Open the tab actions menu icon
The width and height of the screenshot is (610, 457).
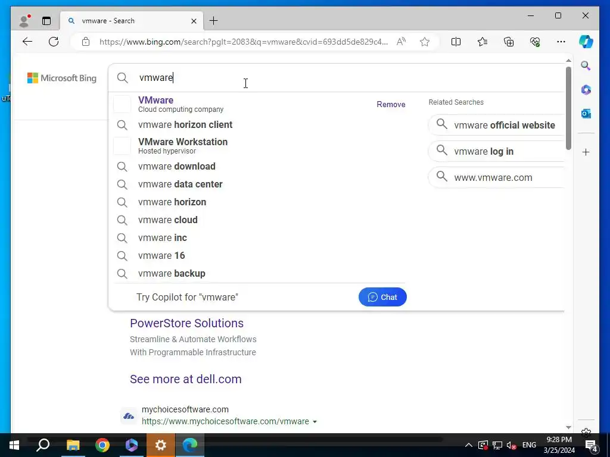[x=46, y=21]
